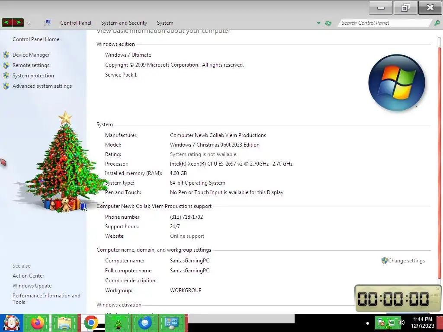Viewport: 443px width, 332px height.
Task: Open the Christmas tree app in taskbar
Action: (118, 323)
